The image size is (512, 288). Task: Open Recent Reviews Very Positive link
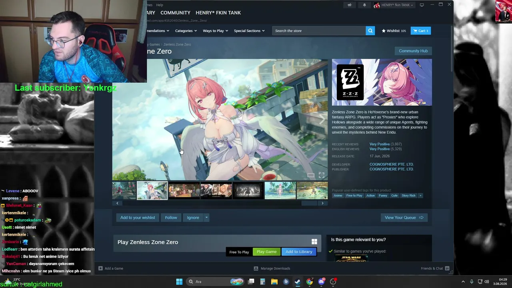click(x=380, y=144)
